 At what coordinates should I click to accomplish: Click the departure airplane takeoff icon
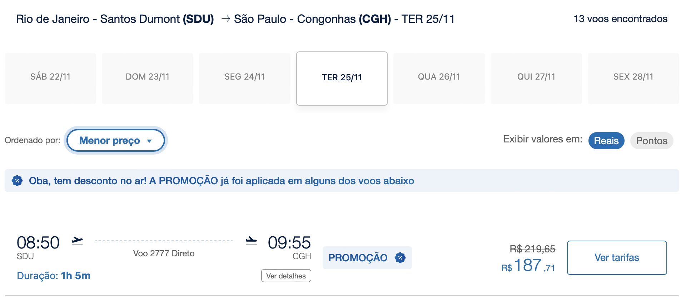pos(77,241)
